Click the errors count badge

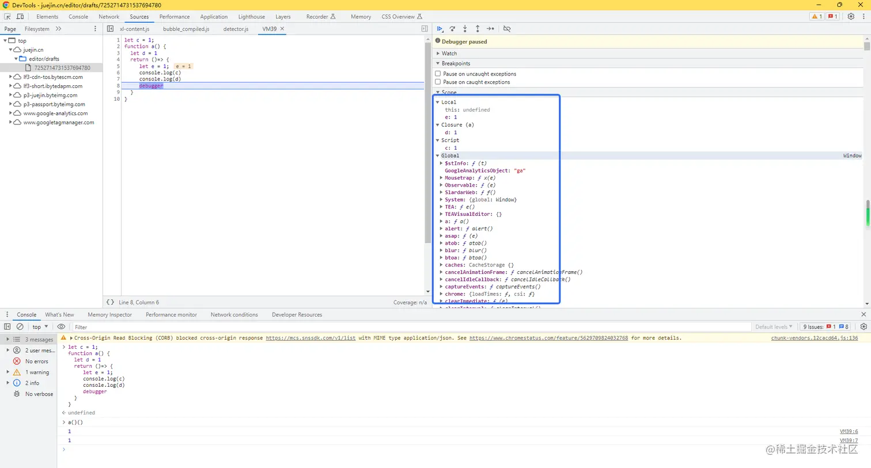coord(833,17)
